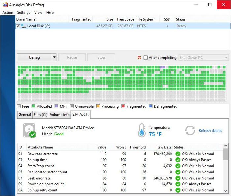Screen dimensions: 231x196
Task: Click the MFT legend purple swatch
Action: click(56, 106)
